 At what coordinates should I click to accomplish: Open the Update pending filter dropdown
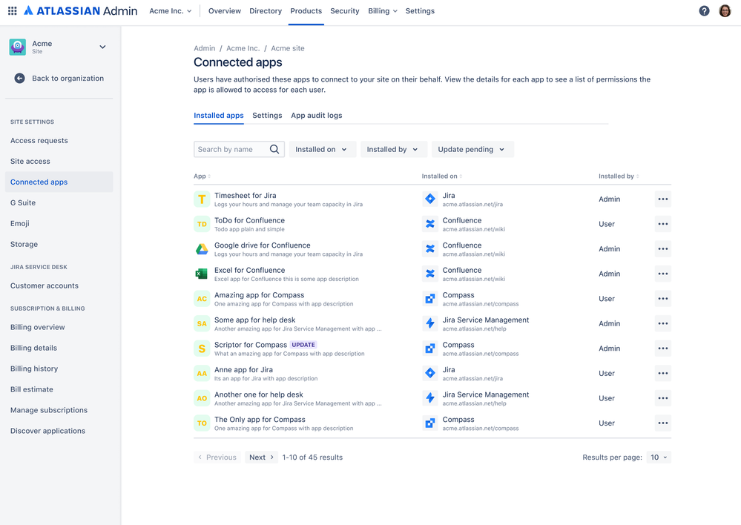tap(472, 149)
